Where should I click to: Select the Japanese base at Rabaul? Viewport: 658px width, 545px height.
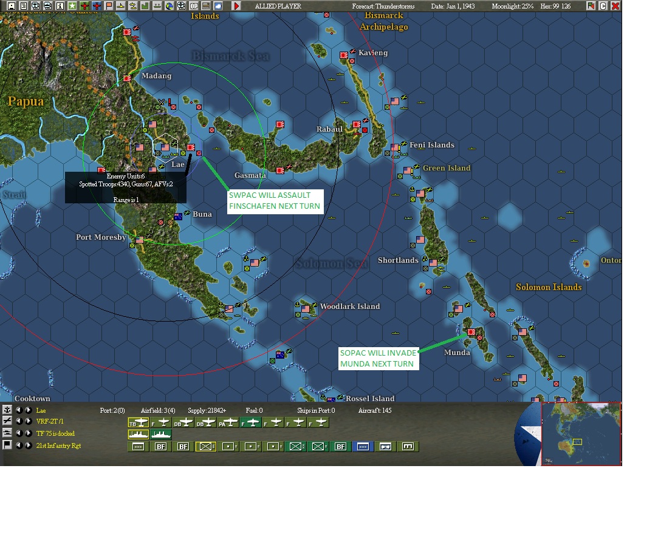357,124
